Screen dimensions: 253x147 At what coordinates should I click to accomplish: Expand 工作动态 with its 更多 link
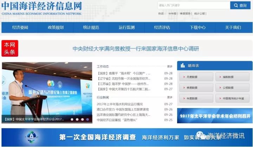click(170, 66)
